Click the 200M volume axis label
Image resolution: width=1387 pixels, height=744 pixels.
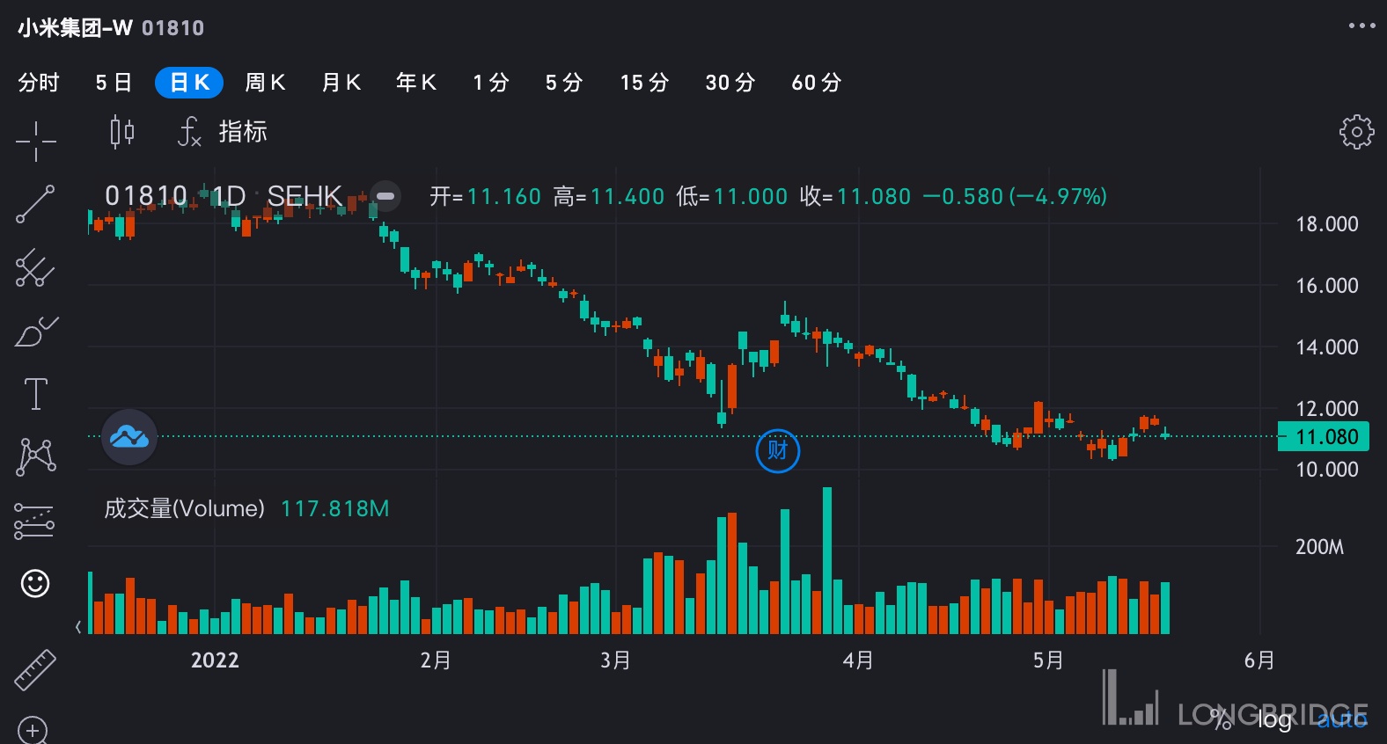(x=1319, y=547)
